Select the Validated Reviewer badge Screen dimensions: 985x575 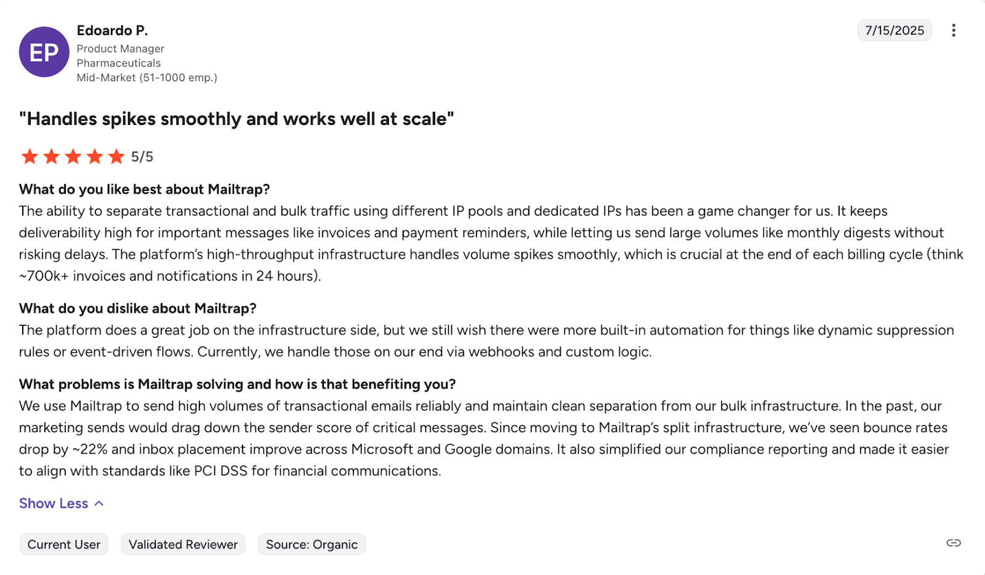183,544
